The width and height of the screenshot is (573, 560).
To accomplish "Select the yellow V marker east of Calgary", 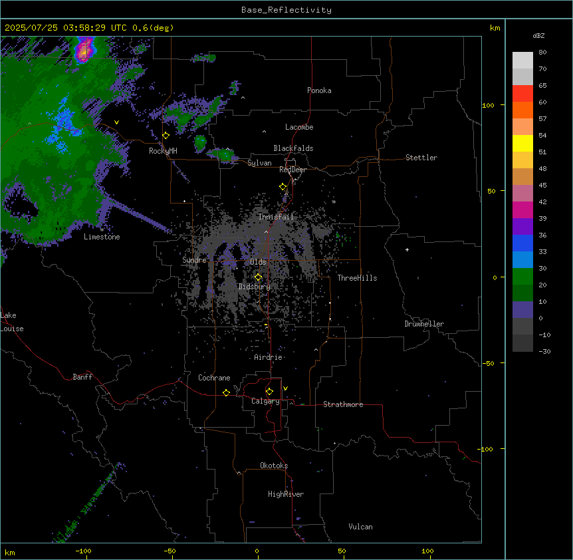I will (285, 388).
